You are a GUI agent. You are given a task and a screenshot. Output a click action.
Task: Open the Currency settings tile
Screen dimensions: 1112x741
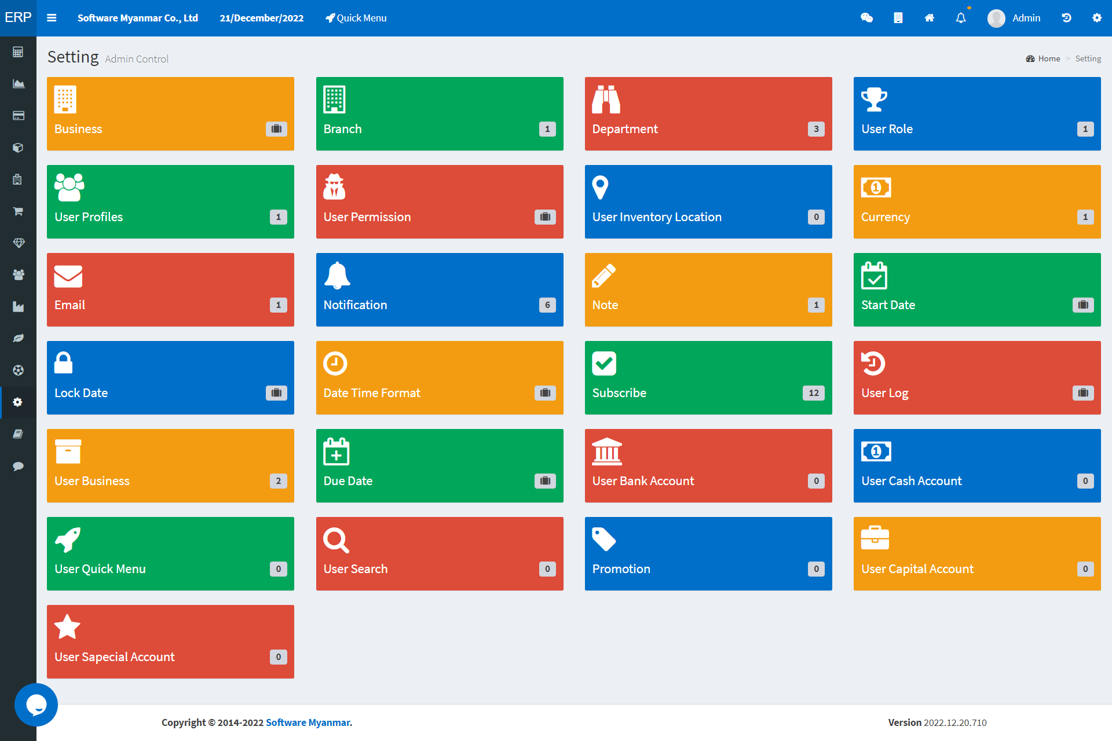pos(977,202)
